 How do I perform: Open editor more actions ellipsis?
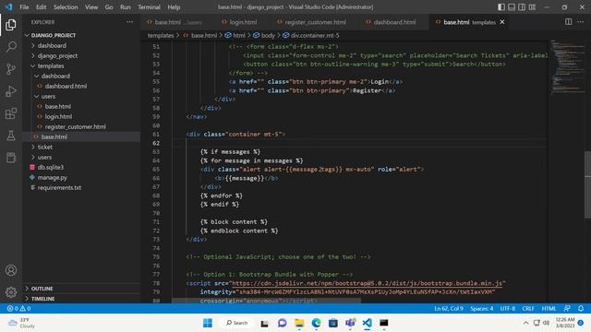coord(580,22)
